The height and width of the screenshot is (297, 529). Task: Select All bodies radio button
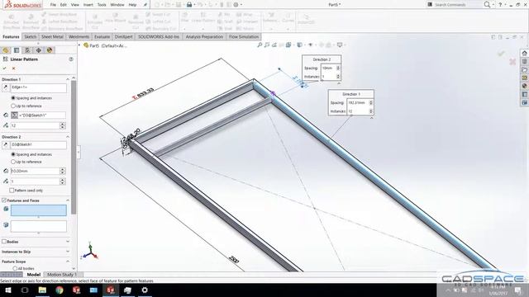click(15, 268)
